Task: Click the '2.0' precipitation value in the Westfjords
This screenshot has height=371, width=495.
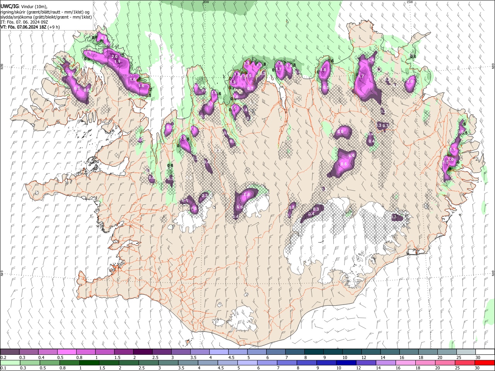Action: pos(114,57)
